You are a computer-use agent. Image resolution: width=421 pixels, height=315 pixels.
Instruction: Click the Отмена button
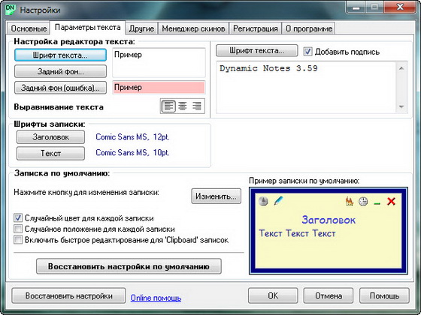coord(329,295)
